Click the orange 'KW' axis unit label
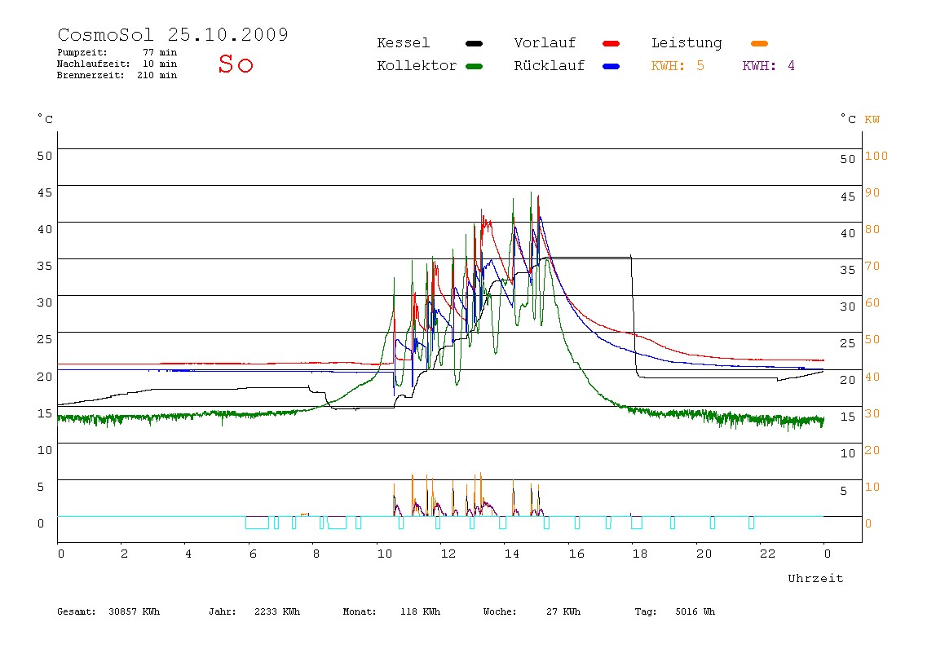The height and width of the screenshot is (662, 936). click(x=872, y=119)
